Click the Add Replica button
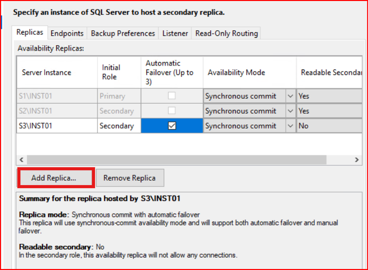Viewport: 368px width, 270px height. 54,178
